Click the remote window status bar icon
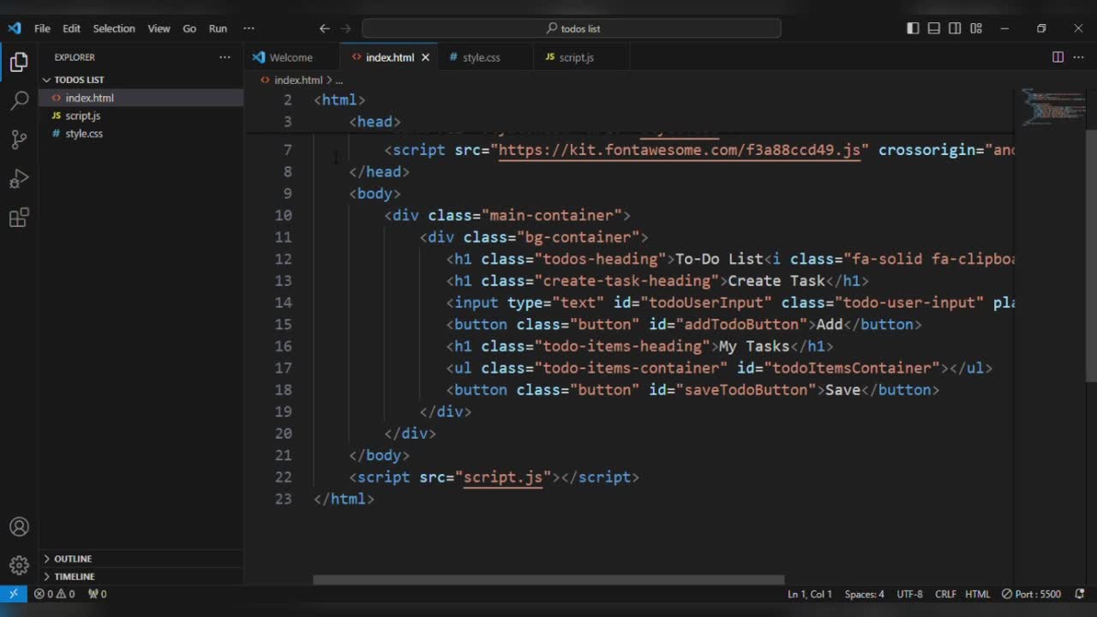Image resolution: width=1097 pixels, height=617 pixels. [13, 594]
